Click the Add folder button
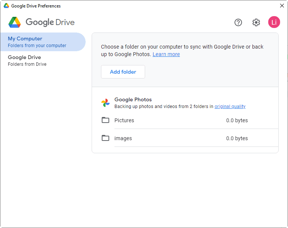Image resolution: width=288 pixels, height=228 pixels. [123, 72]
